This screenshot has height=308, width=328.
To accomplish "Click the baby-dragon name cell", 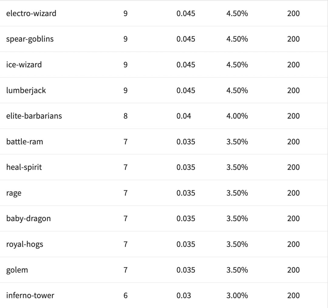I will point(28,218).
